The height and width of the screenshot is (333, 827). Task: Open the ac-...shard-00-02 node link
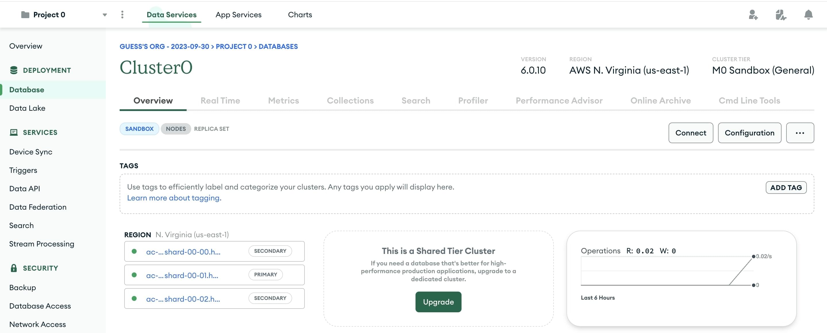(183, 299)
